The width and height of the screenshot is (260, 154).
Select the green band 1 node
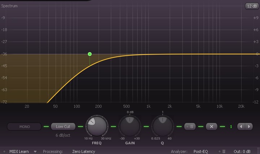pos(90,54)
